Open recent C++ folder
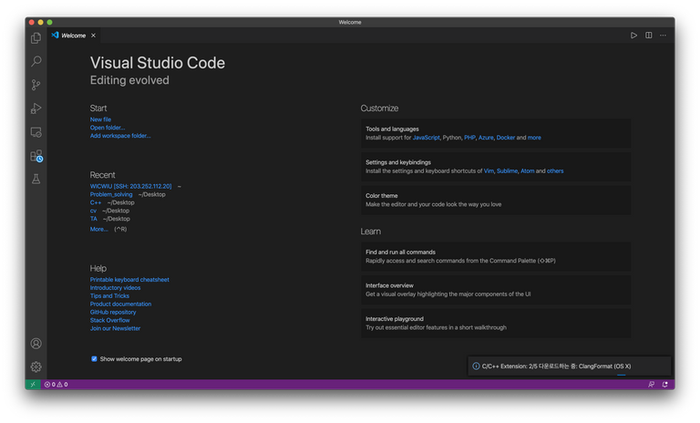Screen dimensions: 700x423 96,202
